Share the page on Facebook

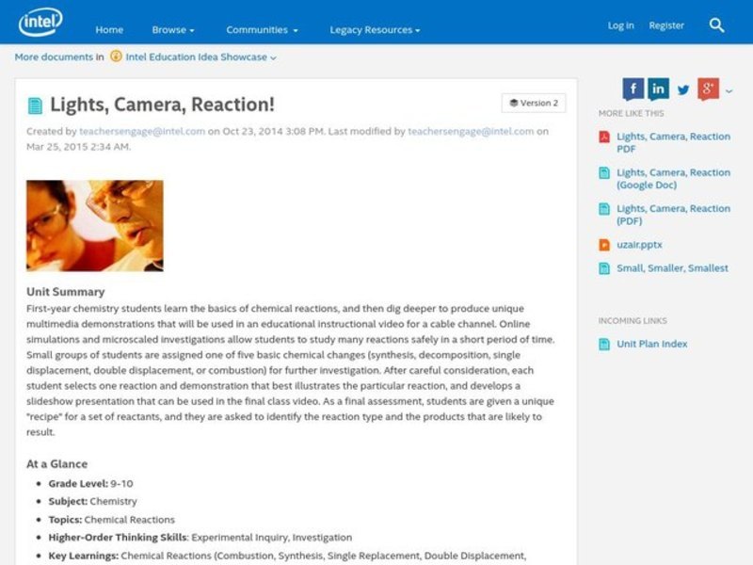(x=633, y=89)
